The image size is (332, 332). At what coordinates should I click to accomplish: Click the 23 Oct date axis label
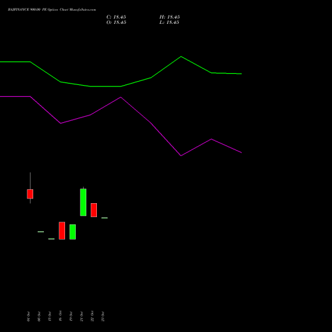click(103, 316)
